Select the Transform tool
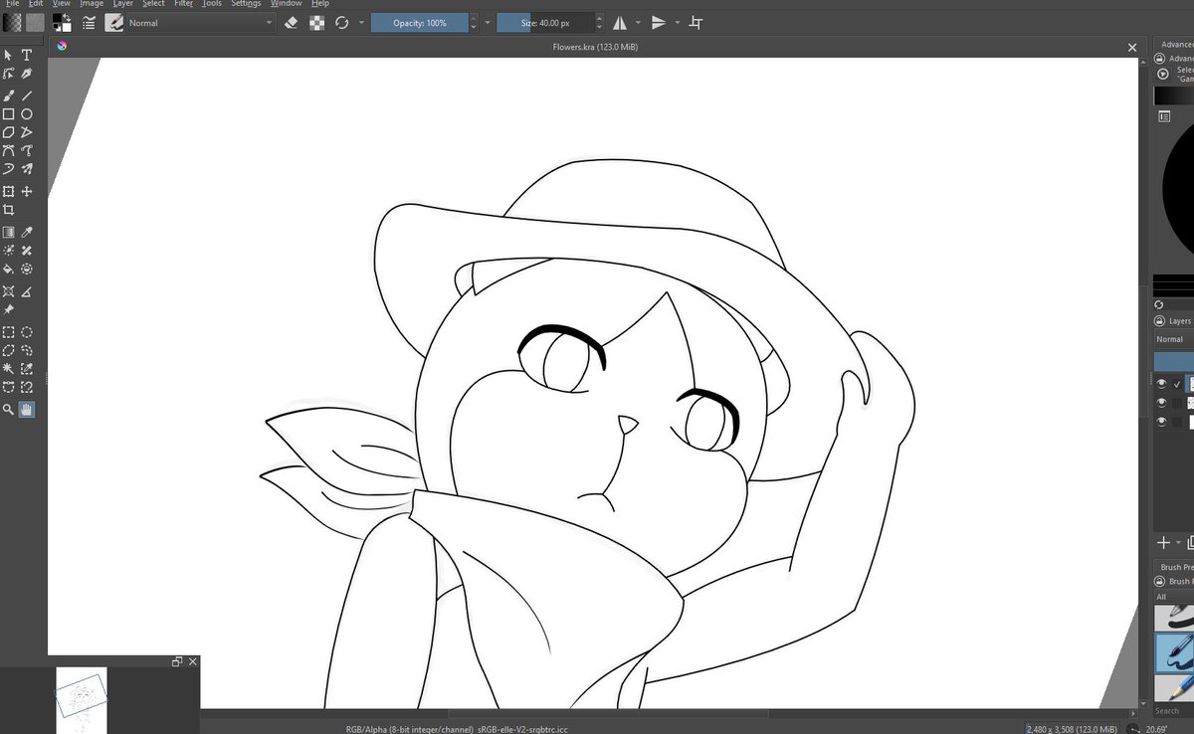Screen dimensions: 1194x734 pos(8,189)
